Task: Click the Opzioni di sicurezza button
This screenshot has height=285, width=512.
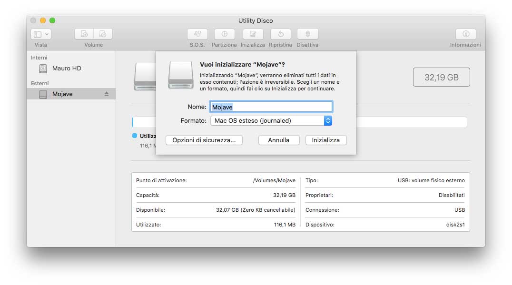Action: (204, 140)
